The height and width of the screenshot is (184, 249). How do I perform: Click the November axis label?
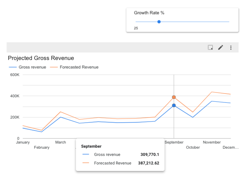[212, 142]
